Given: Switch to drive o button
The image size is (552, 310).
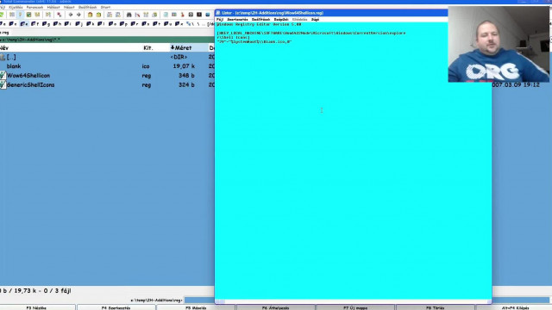Looking at the screenshot, I should (113, 24).
